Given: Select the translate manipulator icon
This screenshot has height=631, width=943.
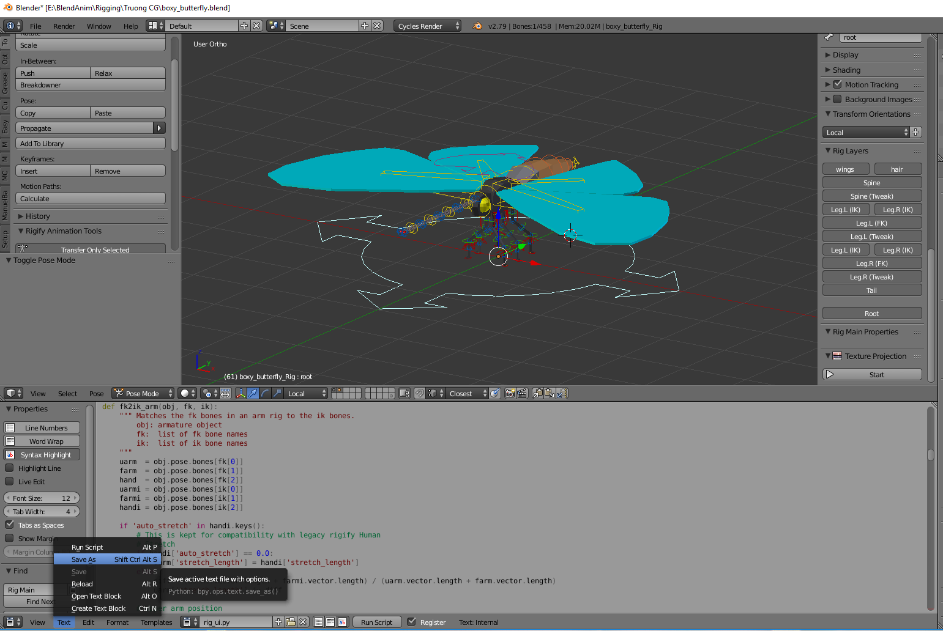Looking at the screenshot, I should point(252,393).
